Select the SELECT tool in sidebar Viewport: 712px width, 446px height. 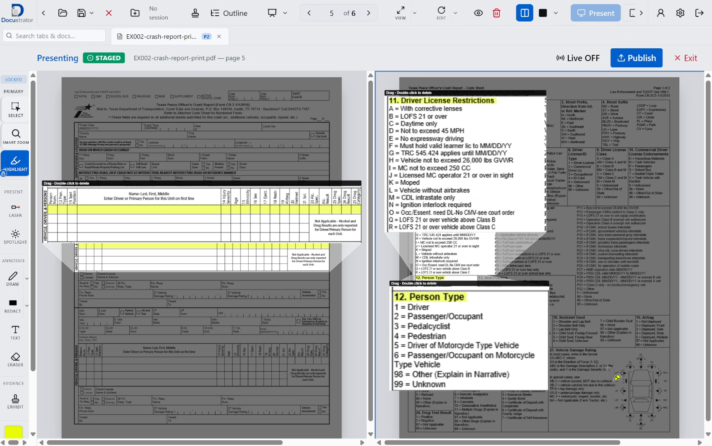tap(15, 109)
